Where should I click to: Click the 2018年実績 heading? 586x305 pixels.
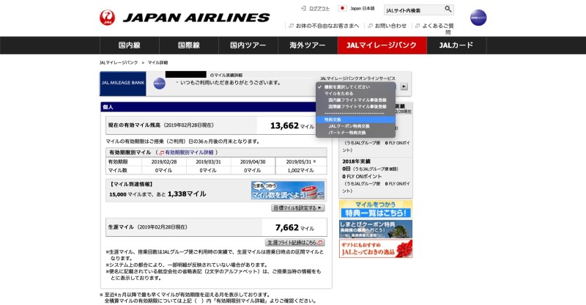click(x=356, y=161)
